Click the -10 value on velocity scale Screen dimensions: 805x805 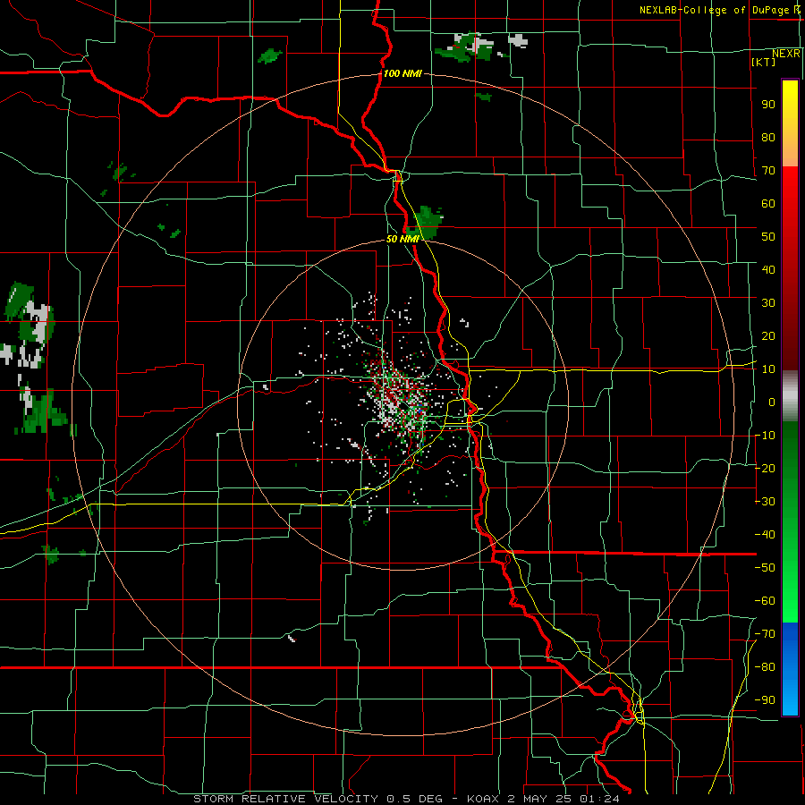click(x=765, y=436)
